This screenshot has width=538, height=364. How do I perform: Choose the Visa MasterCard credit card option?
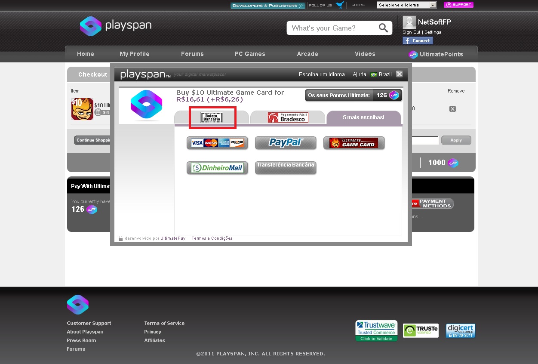[x=217, y=143]
